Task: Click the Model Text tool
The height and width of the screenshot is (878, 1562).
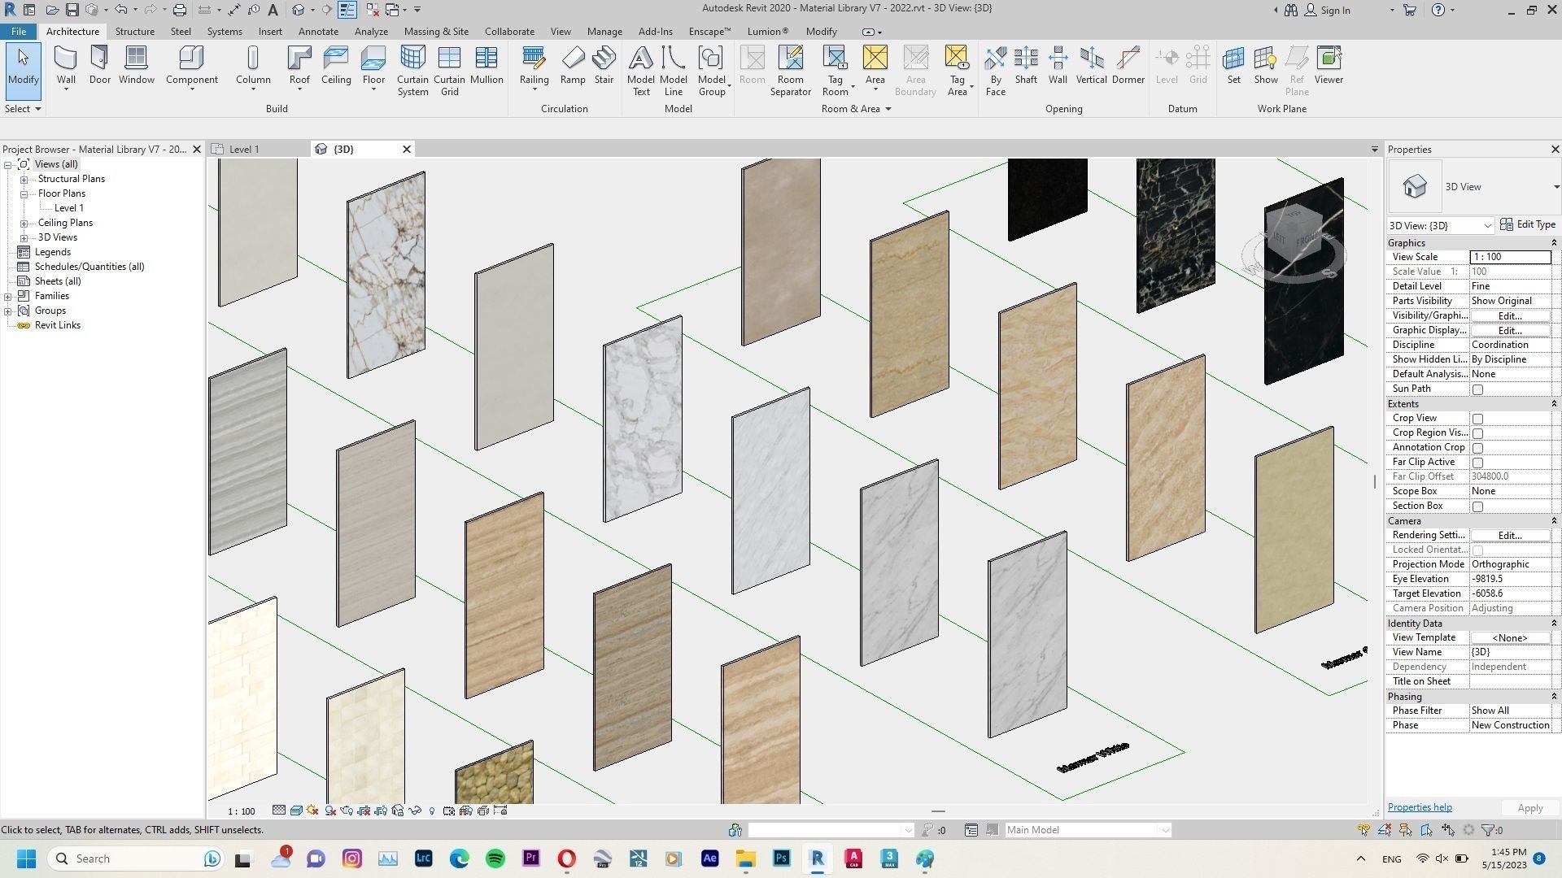Action: pos(641,69)
